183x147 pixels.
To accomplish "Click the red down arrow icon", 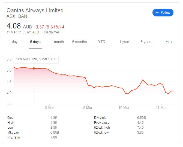I will pyautogui.click(x=63, y=27).
